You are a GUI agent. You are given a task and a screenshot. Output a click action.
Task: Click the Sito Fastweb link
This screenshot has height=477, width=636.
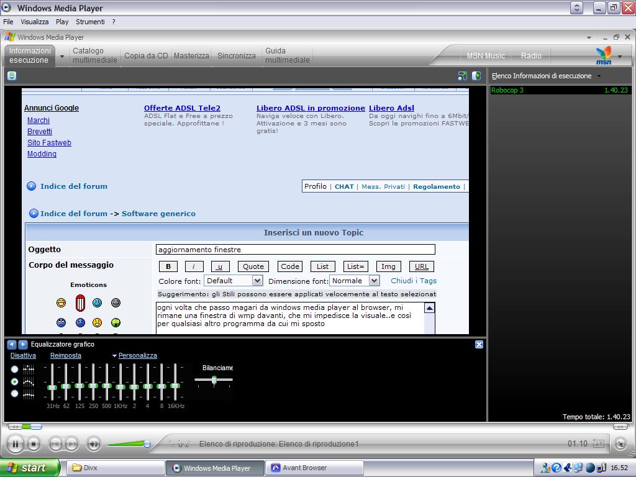[49, 143]
